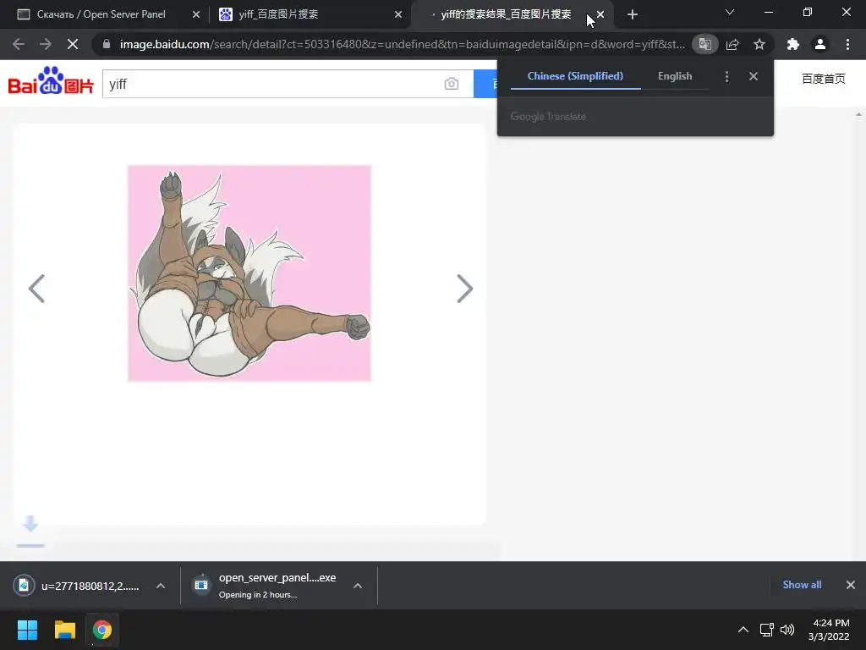The height and width of the screenshot is (650, 866).
Task: Select English in translate popup
Action: pyautogui.click(x=674, y=76)
